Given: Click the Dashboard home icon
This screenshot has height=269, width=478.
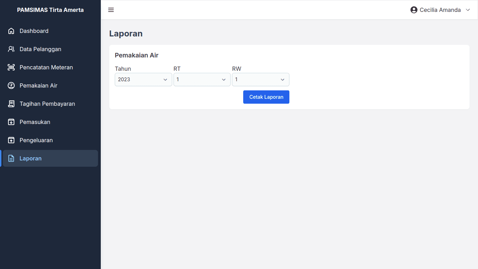Looking at the screenshot, I should [x=11, y=31].
